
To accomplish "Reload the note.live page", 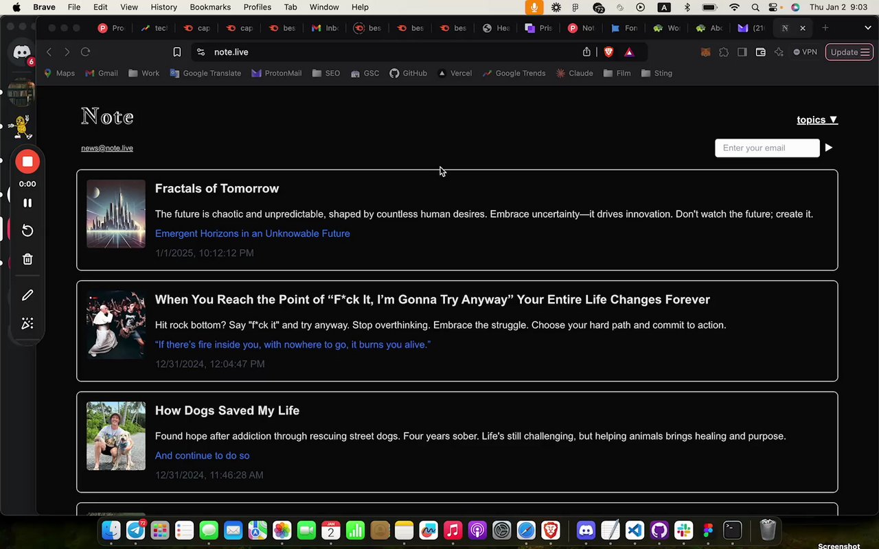I will 85,52.
